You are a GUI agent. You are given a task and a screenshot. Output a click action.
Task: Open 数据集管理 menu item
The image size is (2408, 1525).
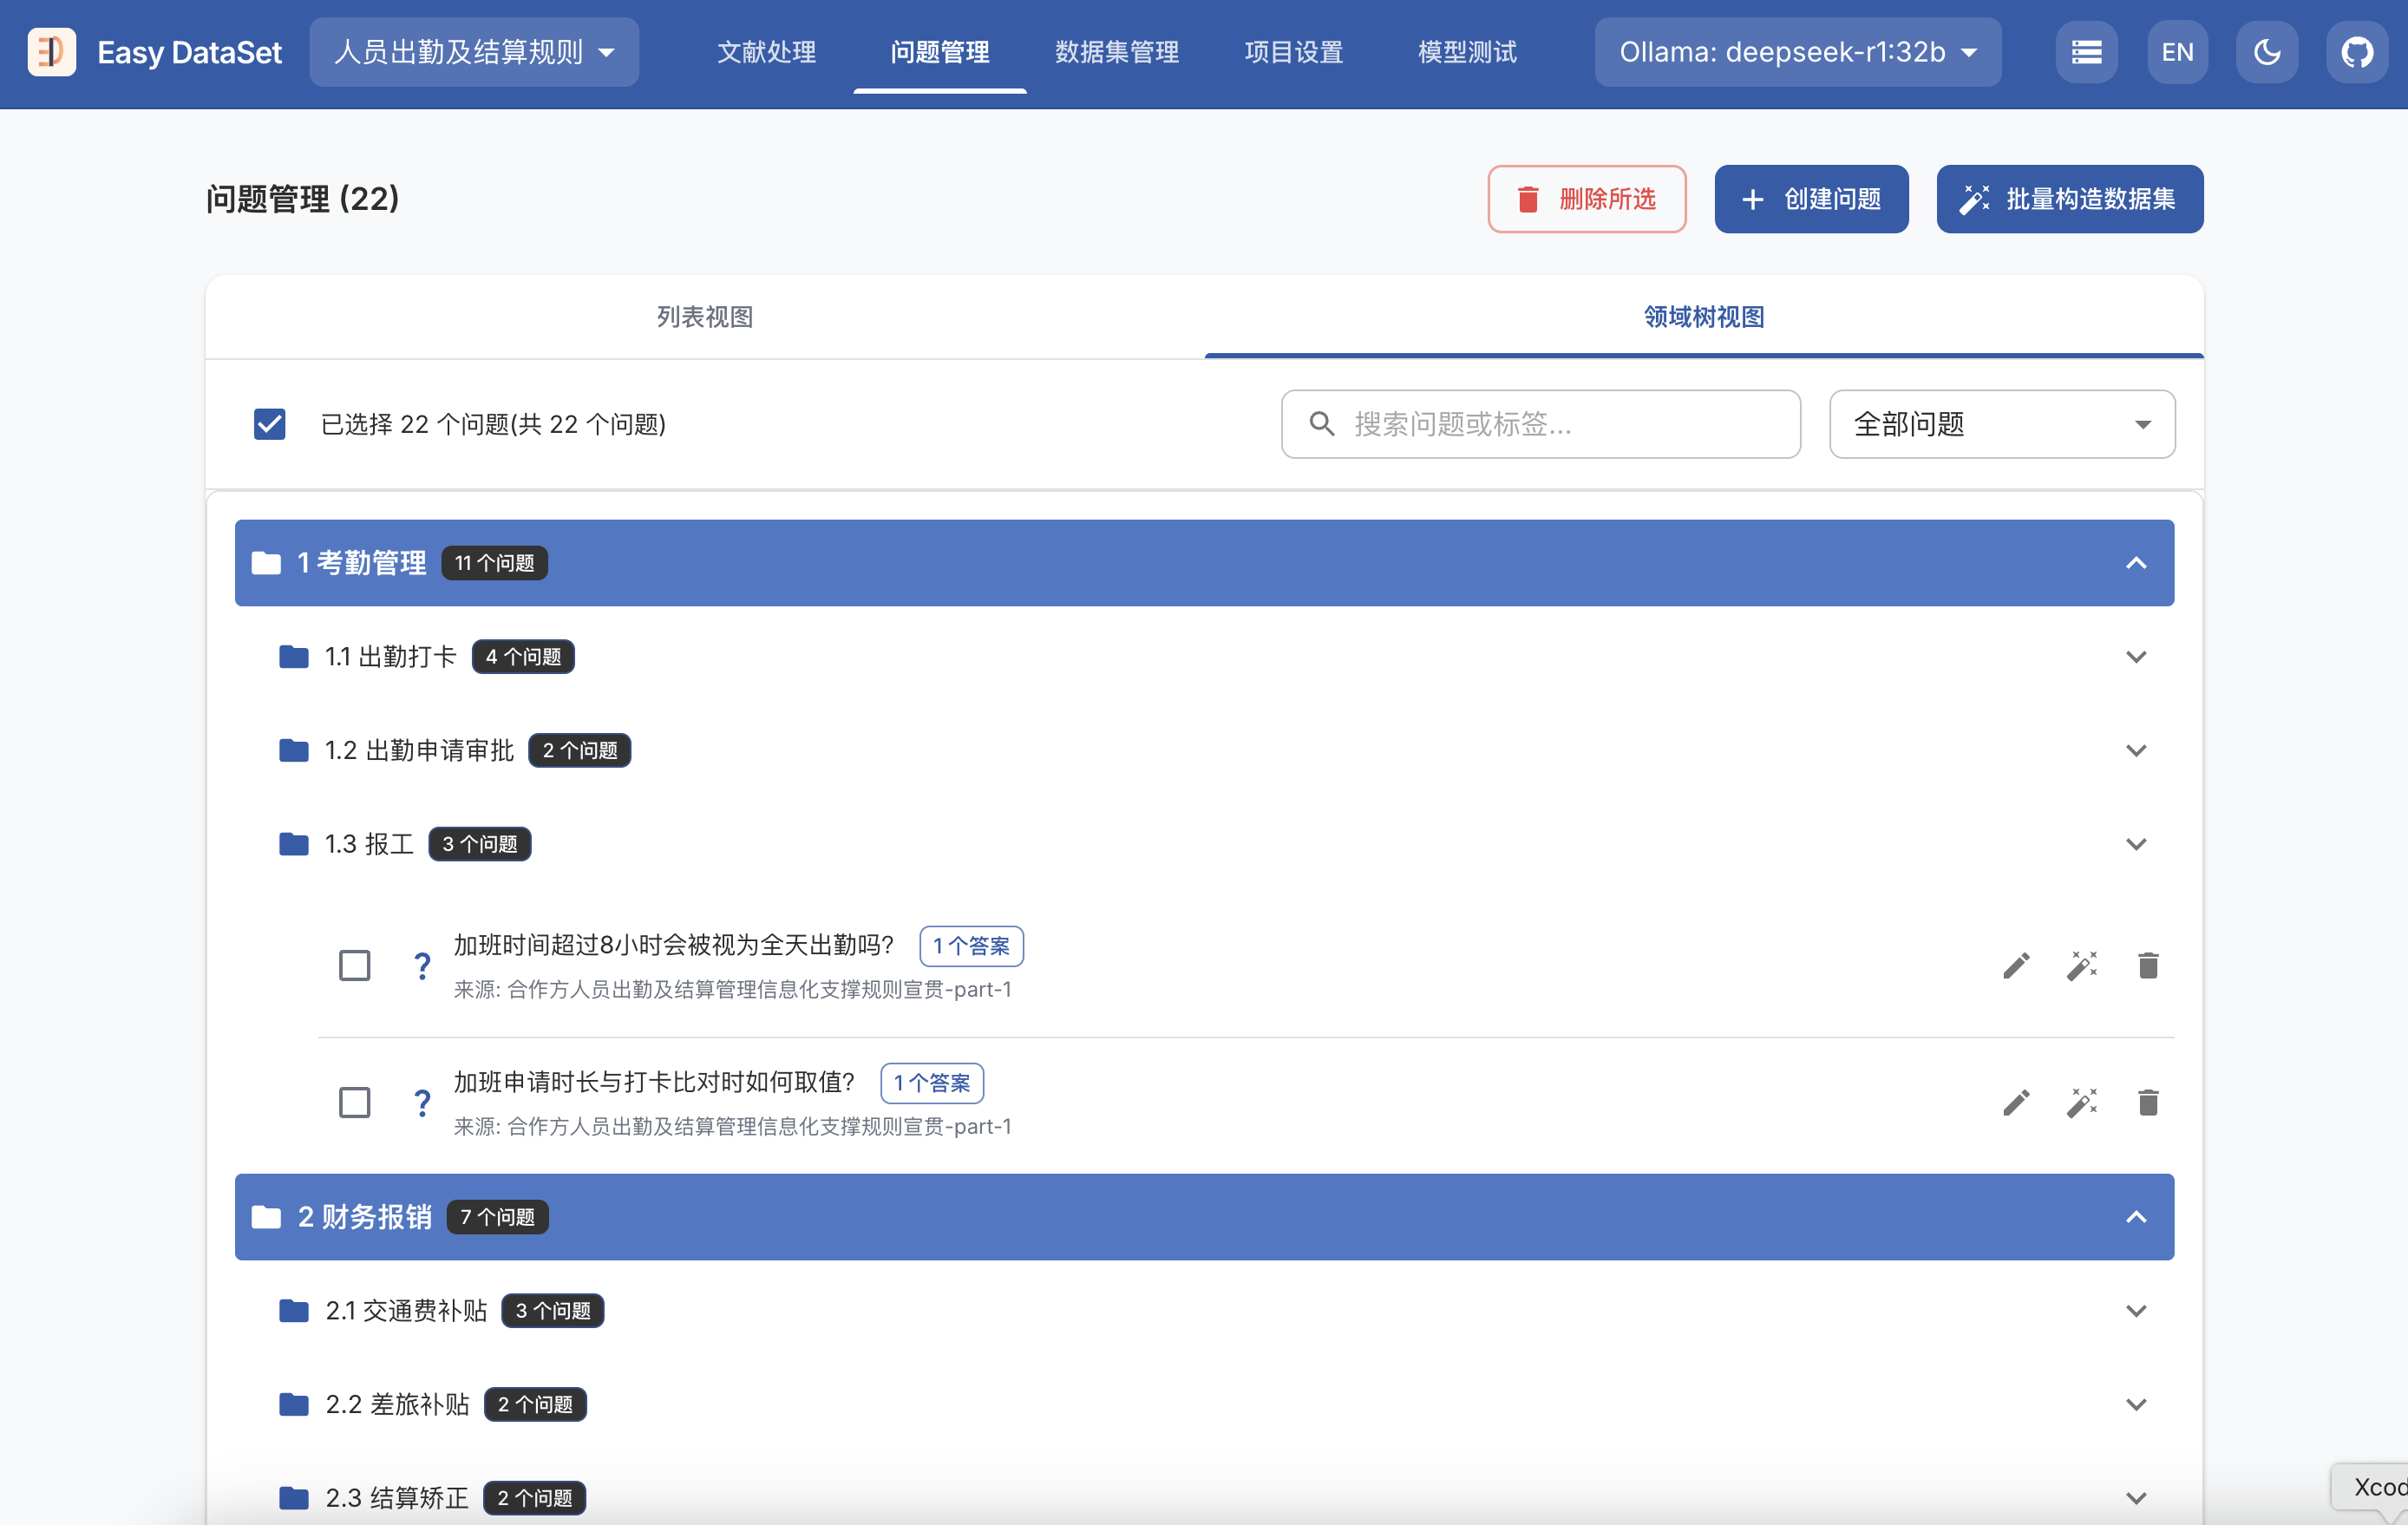pyautogui.click(x=1116, y=52)
